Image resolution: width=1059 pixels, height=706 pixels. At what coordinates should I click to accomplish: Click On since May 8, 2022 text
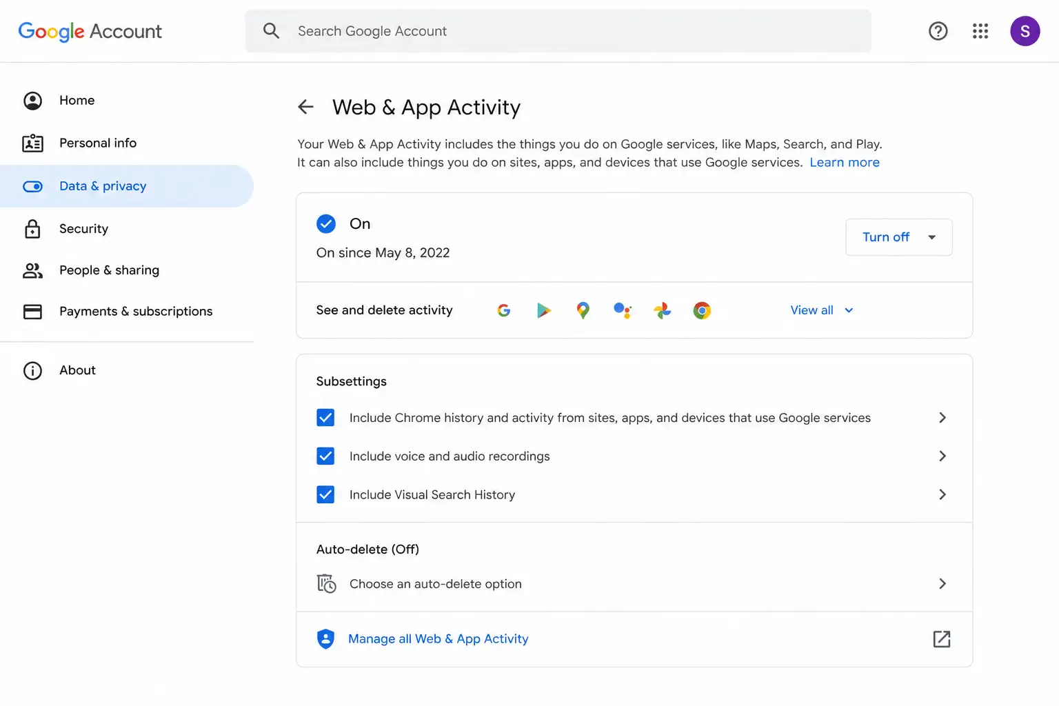click(x=383, y=253)
